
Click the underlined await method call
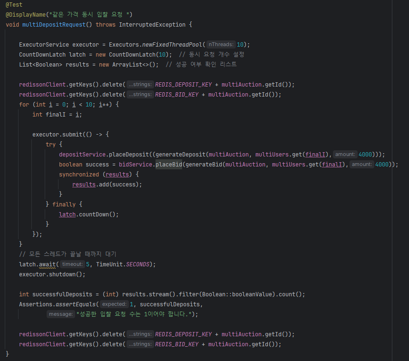click(47, 264)
